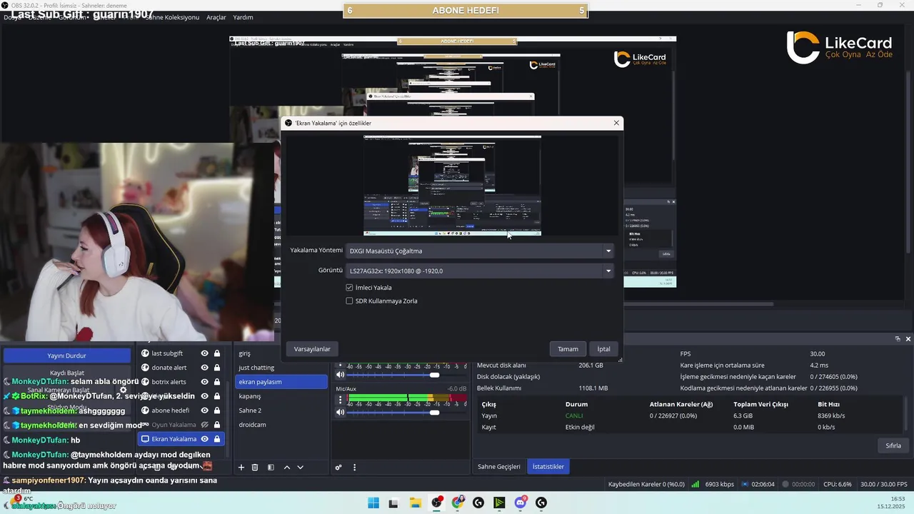The width and height of the screenshot is (914, 514).
Task: Open the Sahne Koleksiyonu menu
Action: click(172, 17)
